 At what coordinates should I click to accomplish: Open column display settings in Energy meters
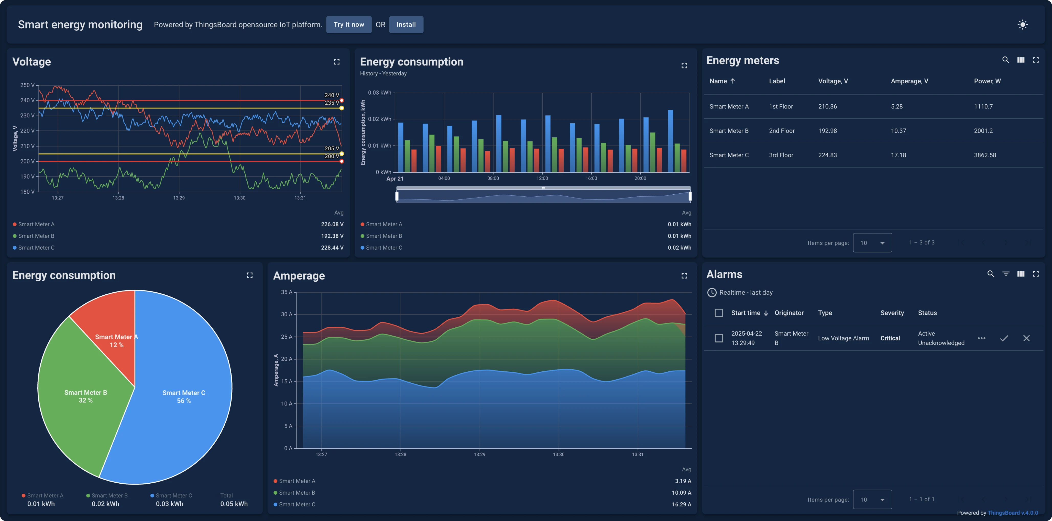click(x=1021, y=60)
